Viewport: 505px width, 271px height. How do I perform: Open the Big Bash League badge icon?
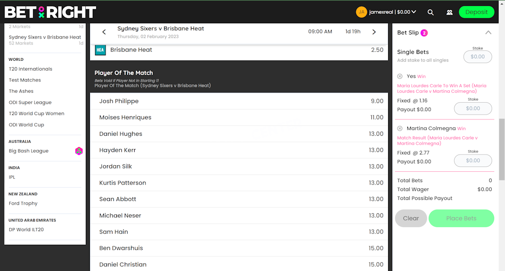[x=79, y=151]
